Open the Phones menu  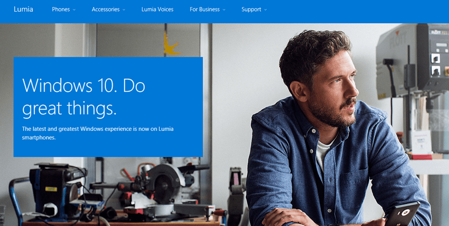pos(60,9)
